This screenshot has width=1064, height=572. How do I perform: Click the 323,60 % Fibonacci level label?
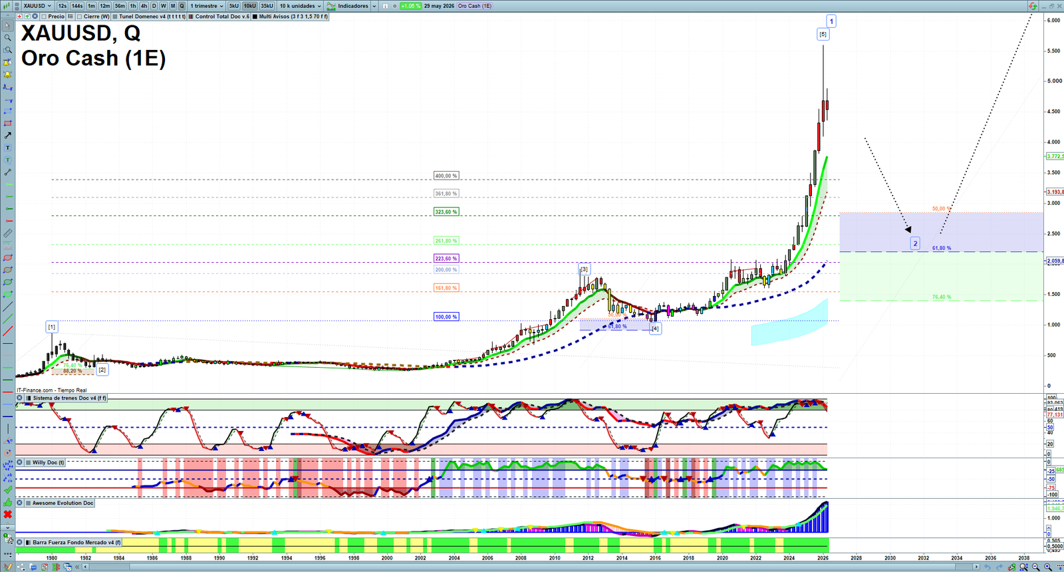[446, 212]
